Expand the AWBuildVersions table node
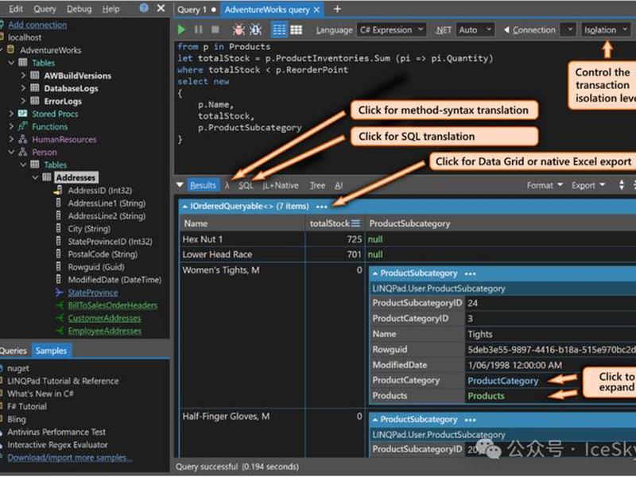 tap(23, 76)
